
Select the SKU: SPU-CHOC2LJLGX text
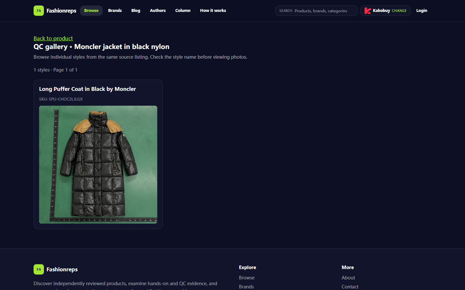click(x=61, y=99)
